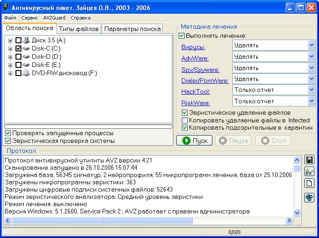Open the Dialer/PornWare action dropdown
Image resolution: width=319 pixels, height=238 pixels.
point(311,79)
